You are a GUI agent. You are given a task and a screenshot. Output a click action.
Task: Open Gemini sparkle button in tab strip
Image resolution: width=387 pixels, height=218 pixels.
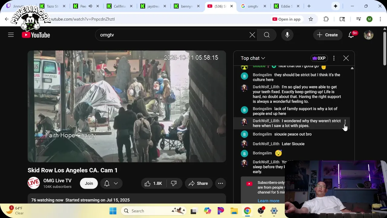point(336,6)
